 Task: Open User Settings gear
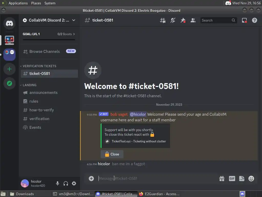tap(74, 183)
